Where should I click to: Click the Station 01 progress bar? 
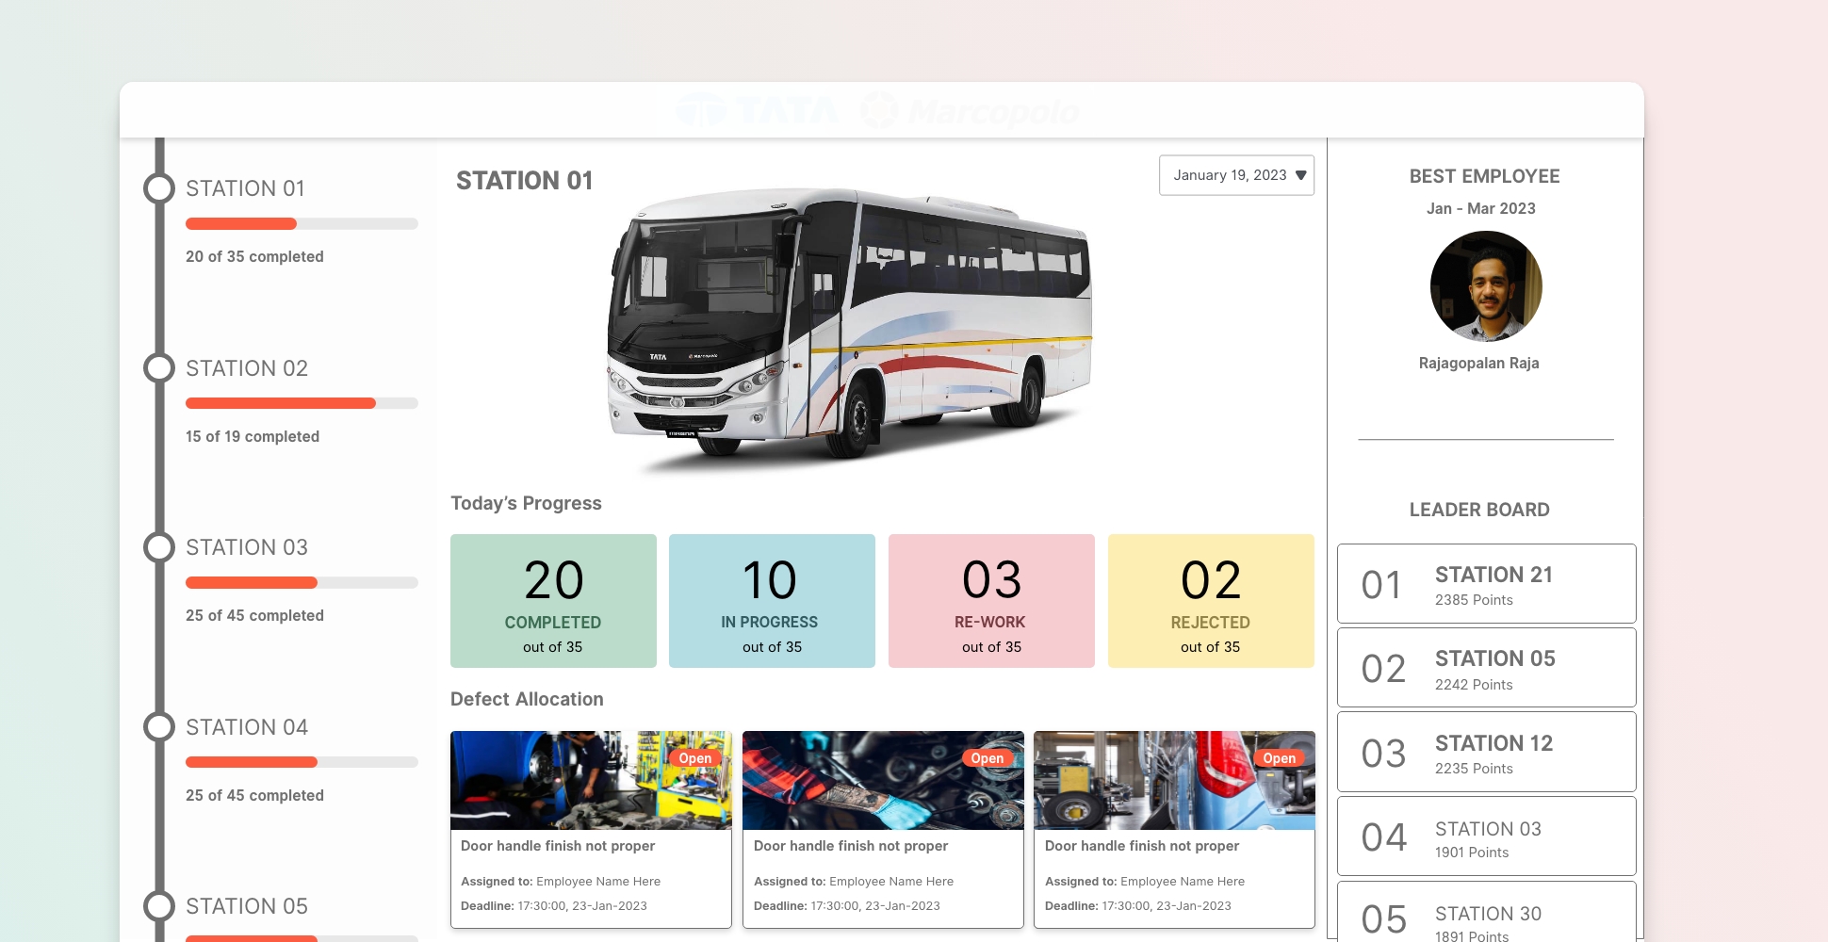coord(302,224)
